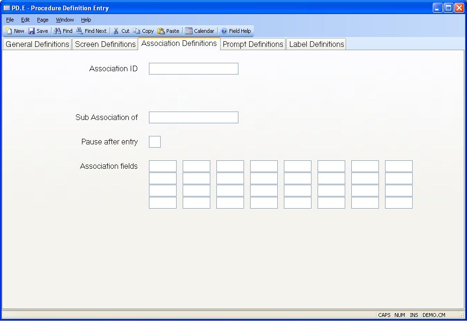The height and width of the screenshot is (323, 467).
Task: Minimize the PD.E window
Action: [437, 8]
